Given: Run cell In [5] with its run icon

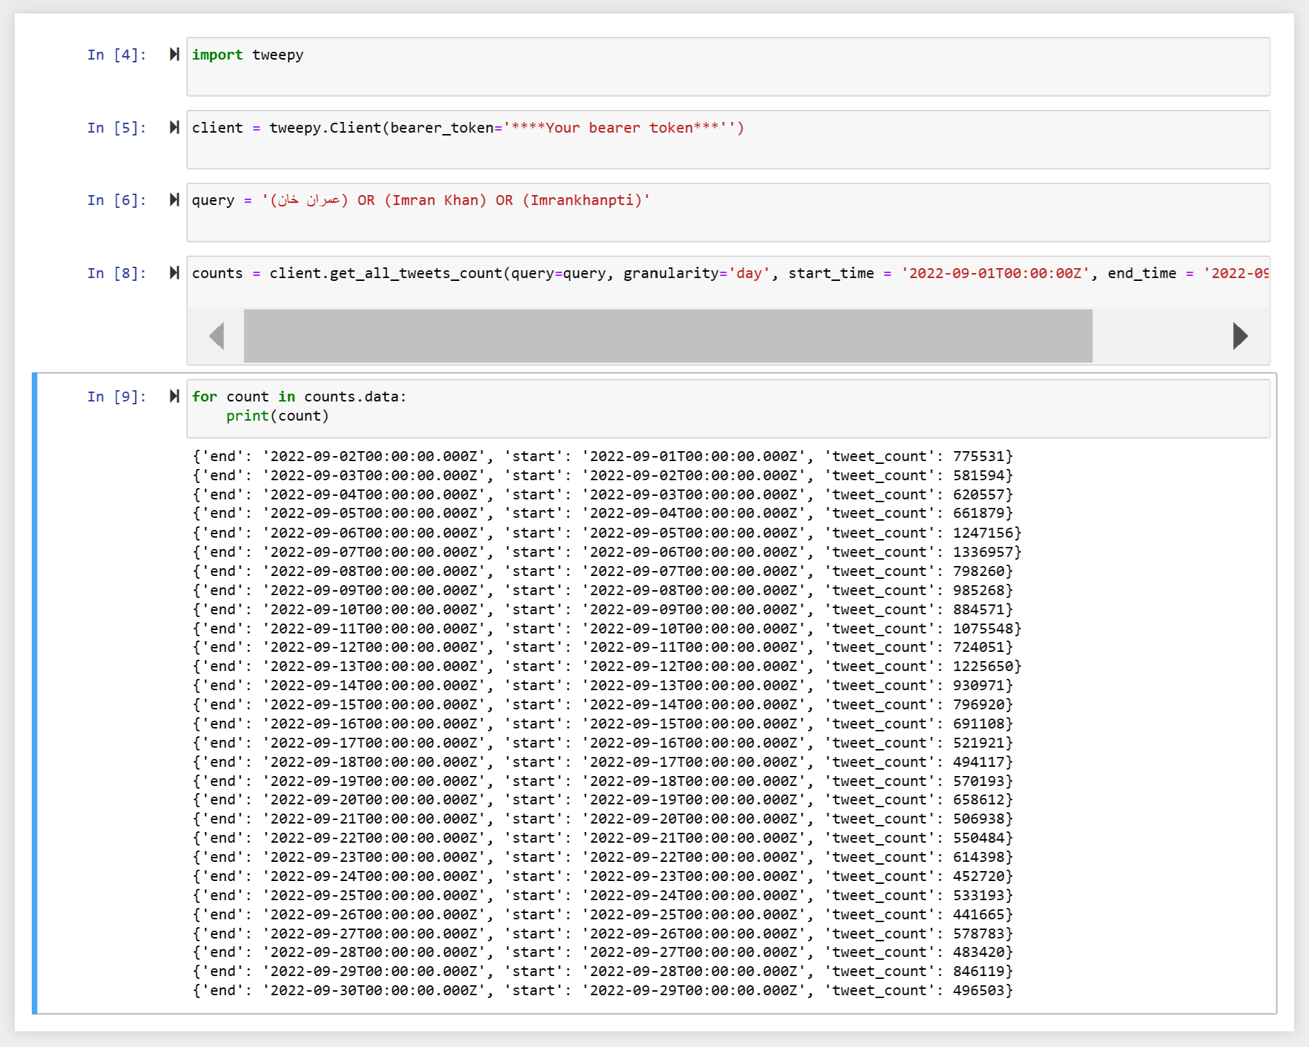Looking at the screenshot, I should pyautogui.click(x=175, y=128).
